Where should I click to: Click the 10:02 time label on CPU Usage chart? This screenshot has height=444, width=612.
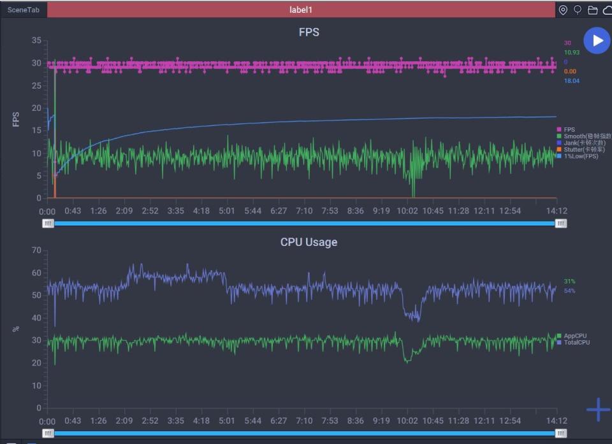coord(407,421)
